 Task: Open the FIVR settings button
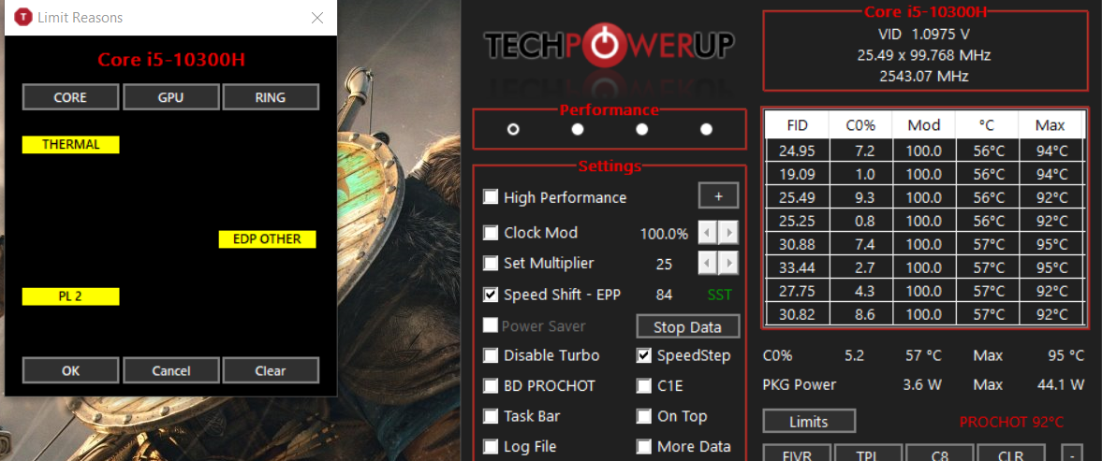click(x=797, y=454)
